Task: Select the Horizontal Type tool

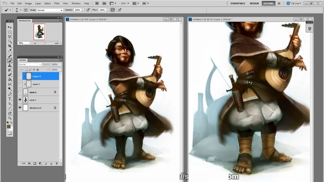Action: [x=10, y=99]
